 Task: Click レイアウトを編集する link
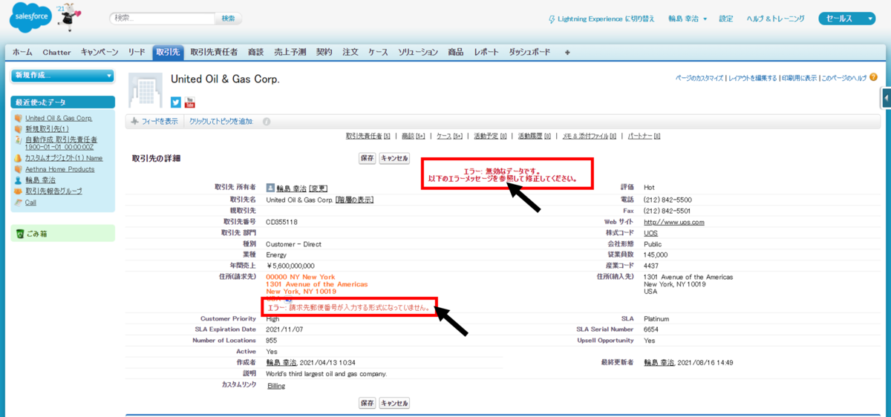click(x=752, y=77)
